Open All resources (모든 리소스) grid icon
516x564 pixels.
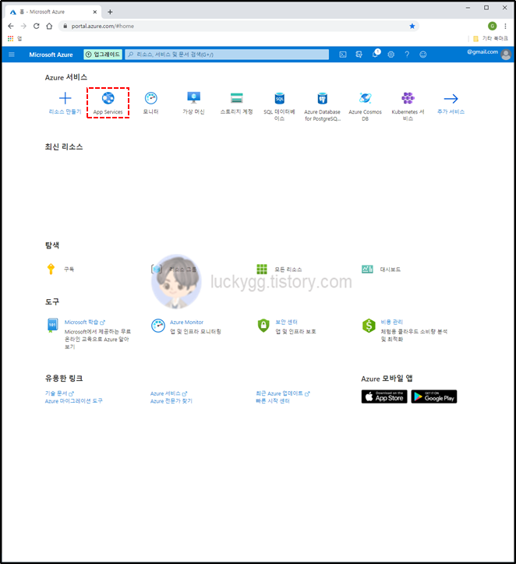262,269
